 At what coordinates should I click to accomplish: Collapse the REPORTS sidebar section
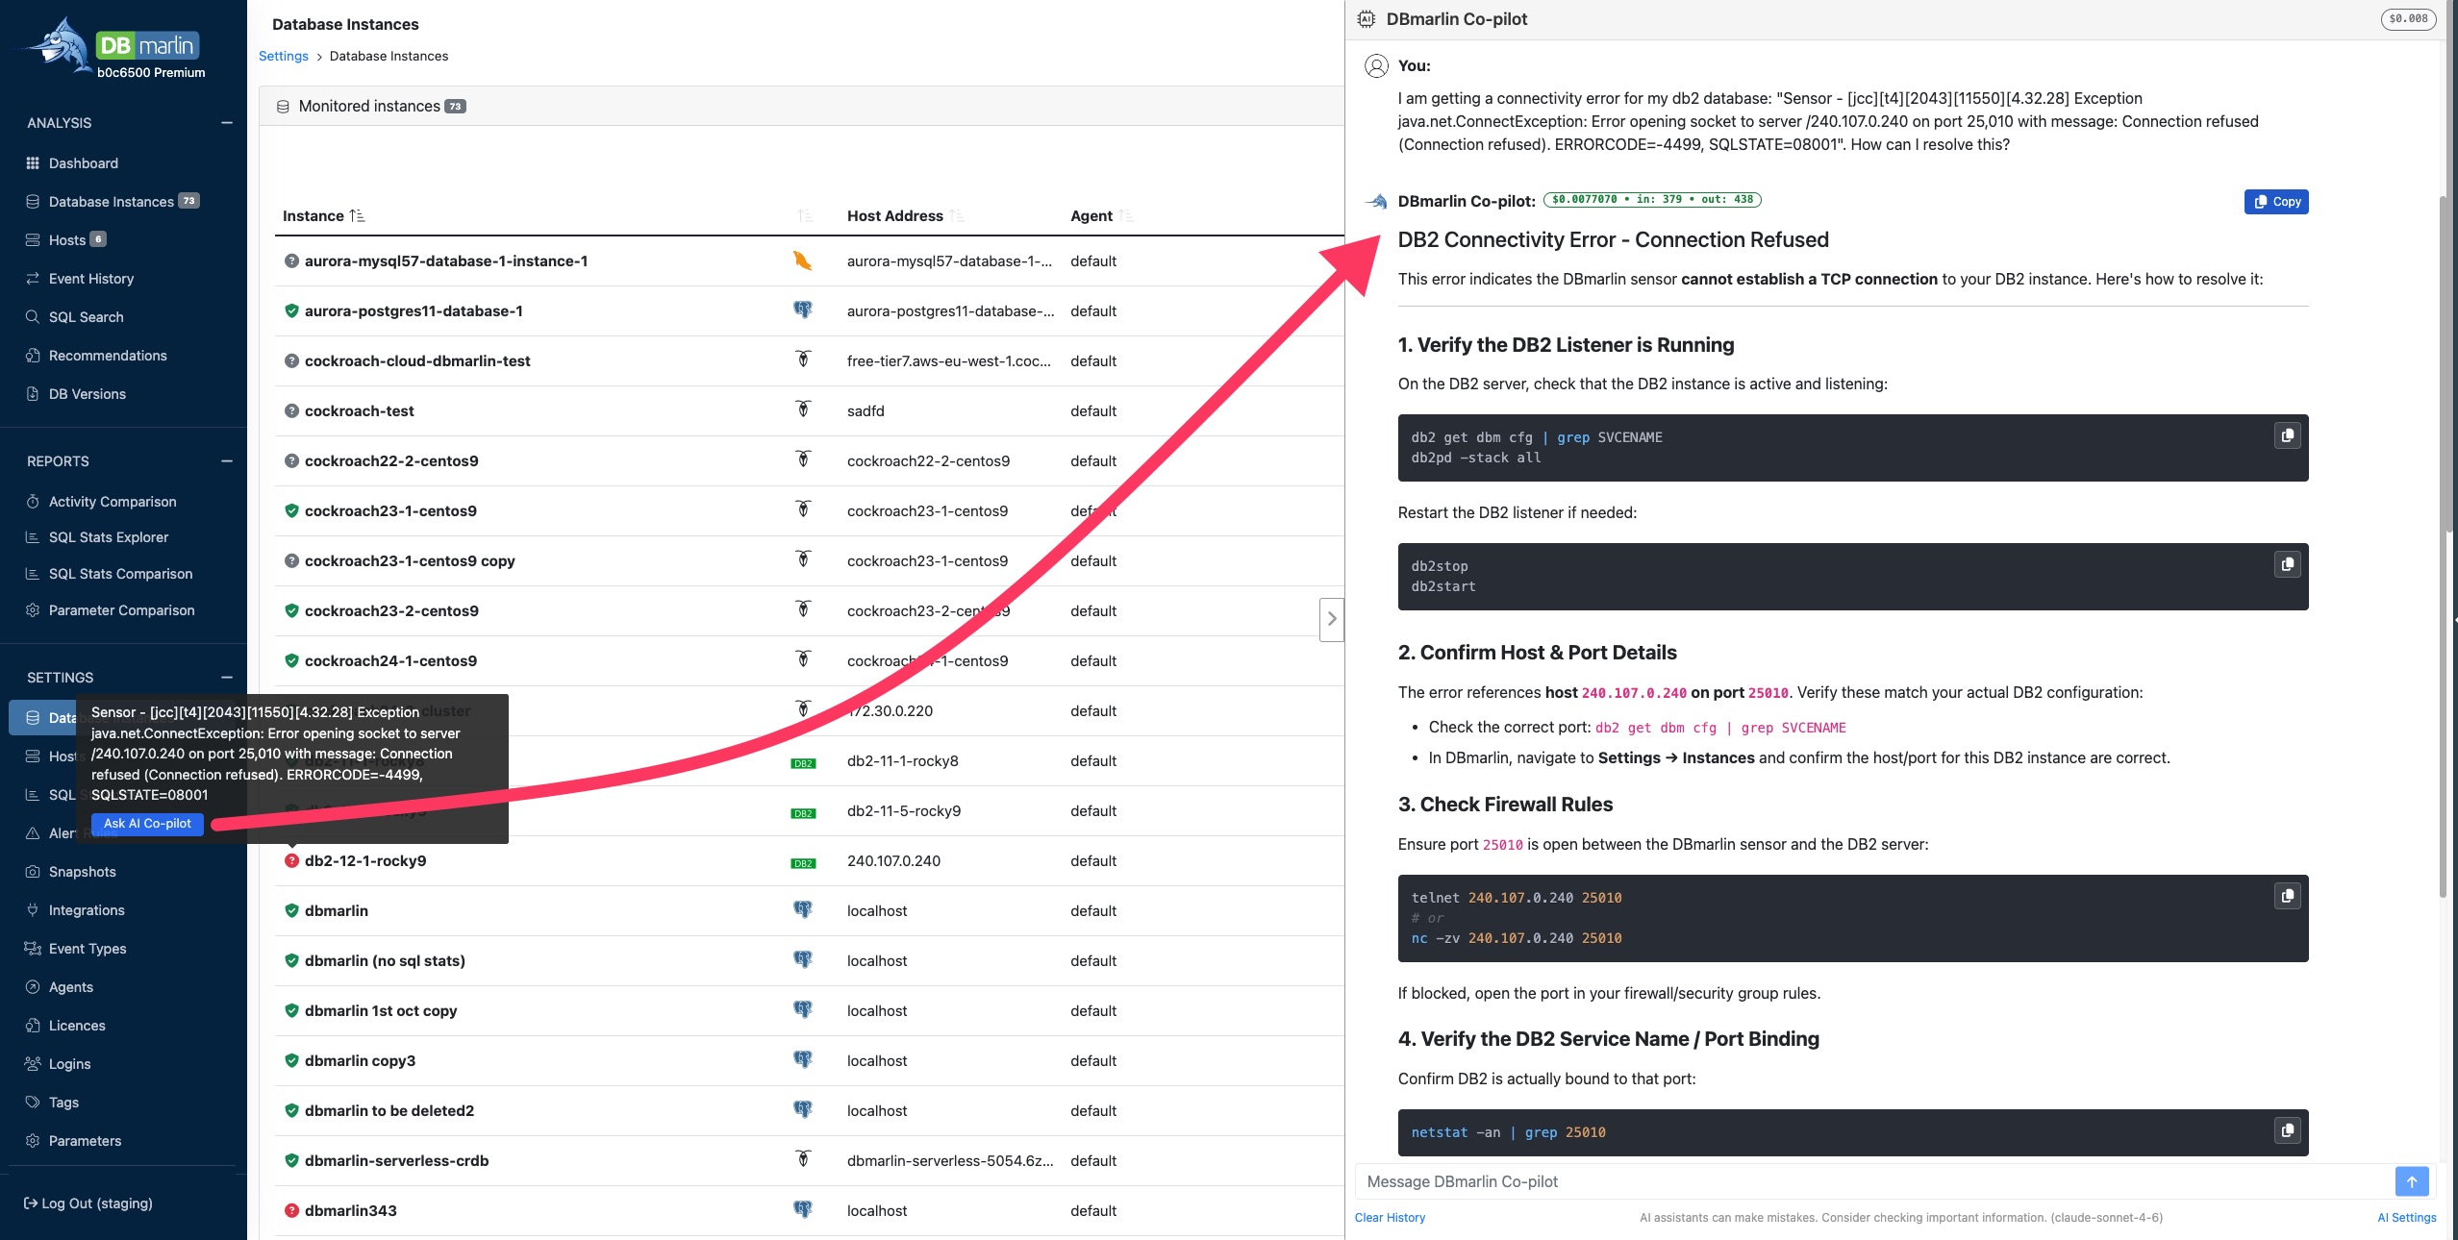click(x=227, y=461)
